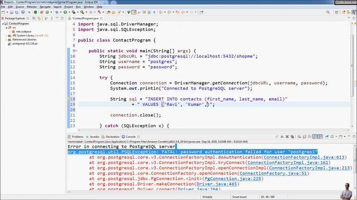The width and height of the screenshot is (357, 200).
Task: Click the Terminate console icon
Action: click(282, 137)
